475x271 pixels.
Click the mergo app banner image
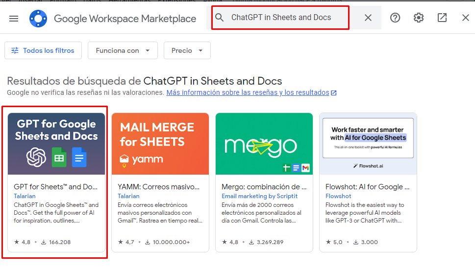click(x=264, y=144)
